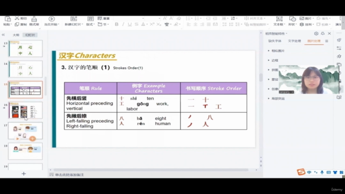Switch to the Outline view tab
This screenshot has width=345, height=194.
[x=16, y=35]
